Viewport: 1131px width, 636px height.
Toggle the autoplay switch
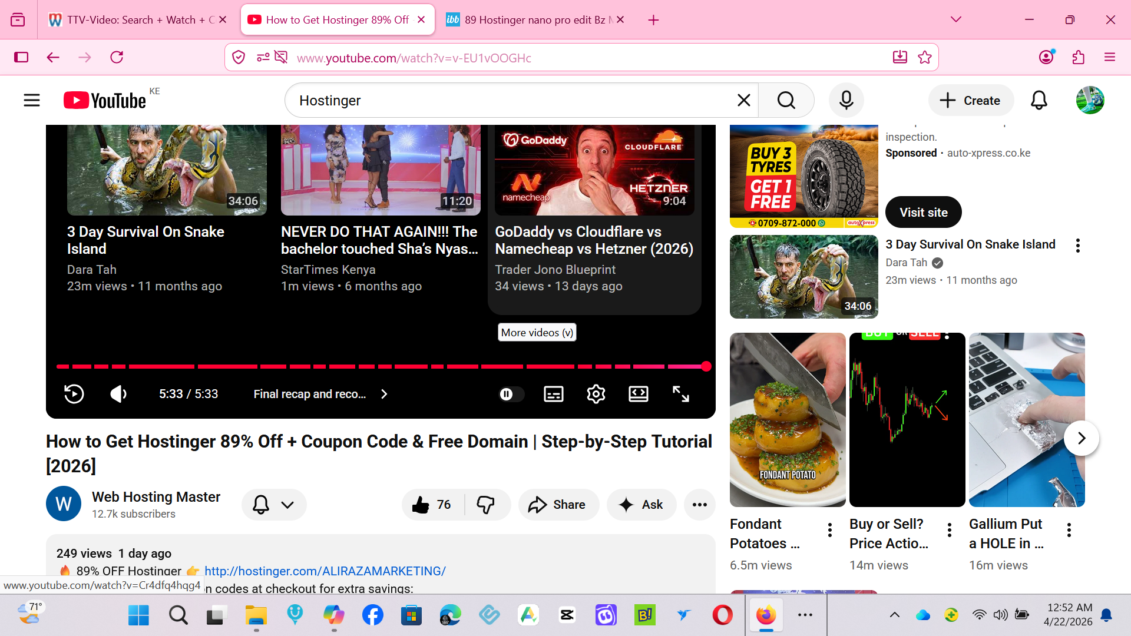tap(511, 394)
